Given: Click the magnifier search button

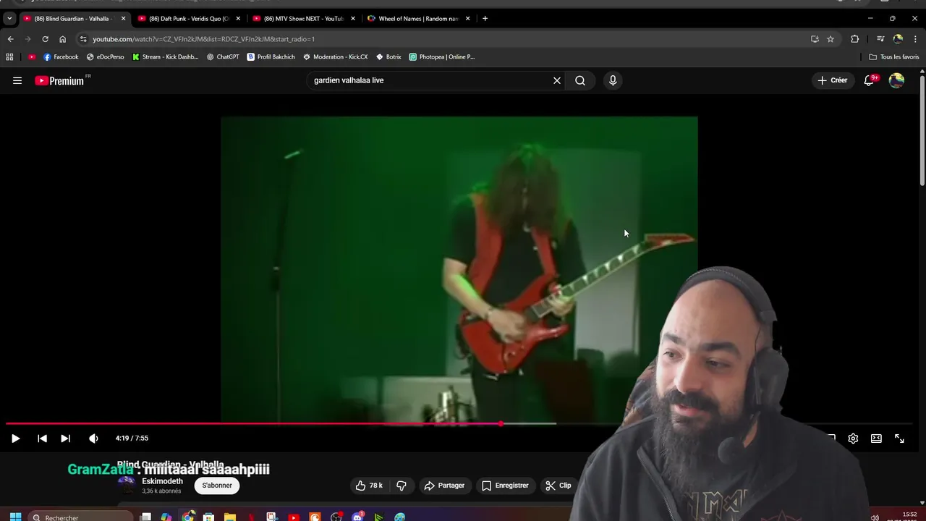Looking at the screenshot, I should click(x=580, y=80).
